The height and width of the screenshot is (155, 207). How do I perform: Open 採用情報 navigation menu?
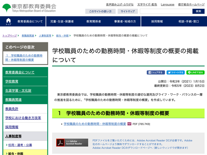157,21
